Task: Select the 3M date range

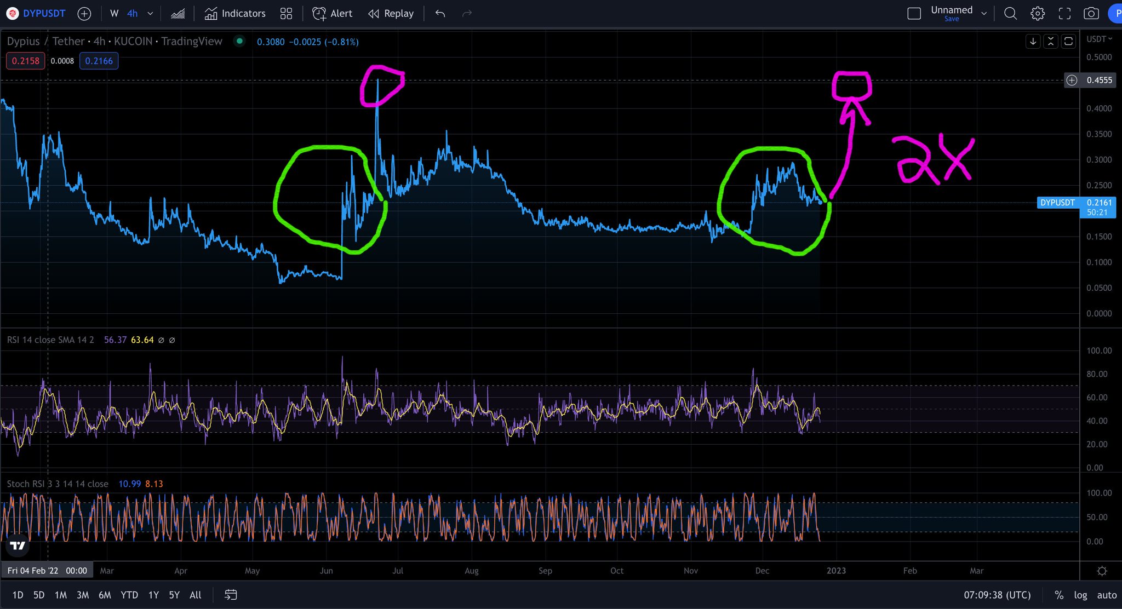Action: (83, 595)
